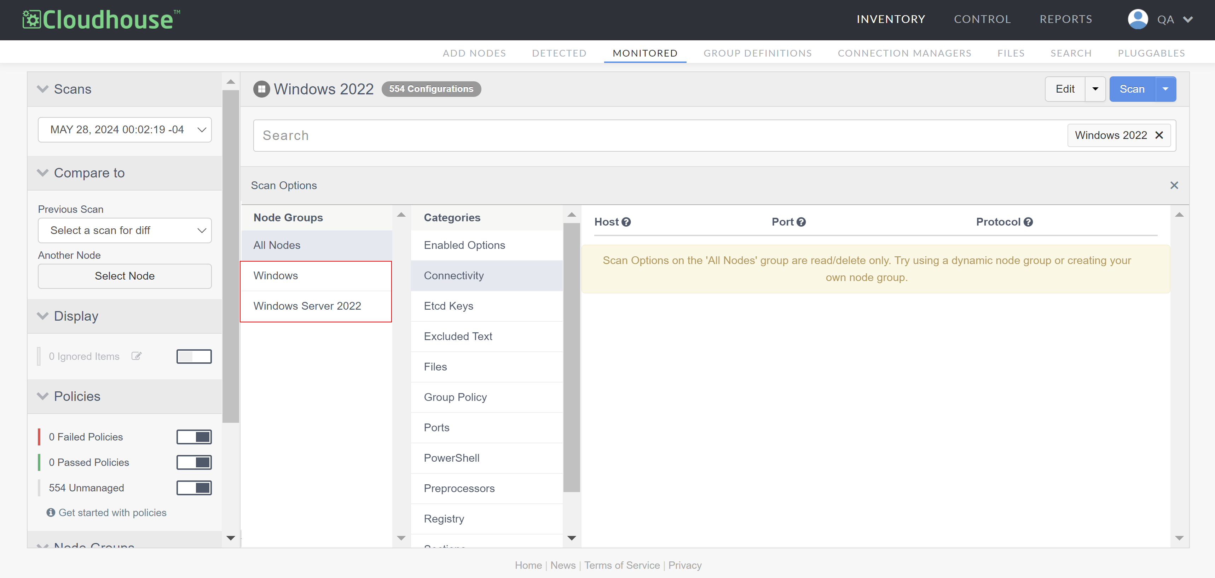Collapse the Policies section
The image size is (1215, 578).
[x=42, y=396]
